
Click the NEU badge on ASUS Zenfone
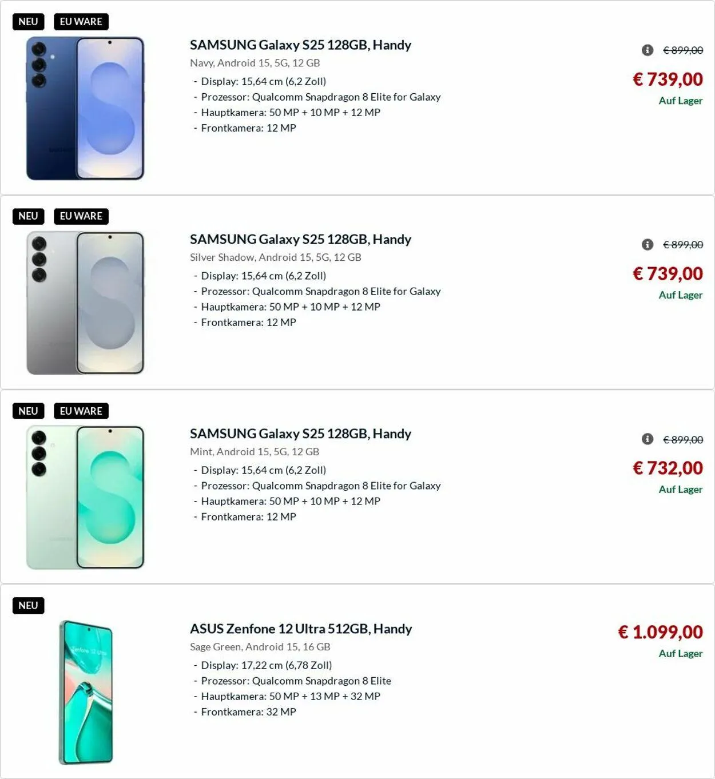pos(28,606)
